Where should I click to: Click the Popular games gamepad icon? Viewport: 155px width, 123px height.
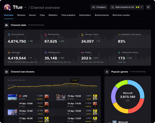tap(107, 72)
